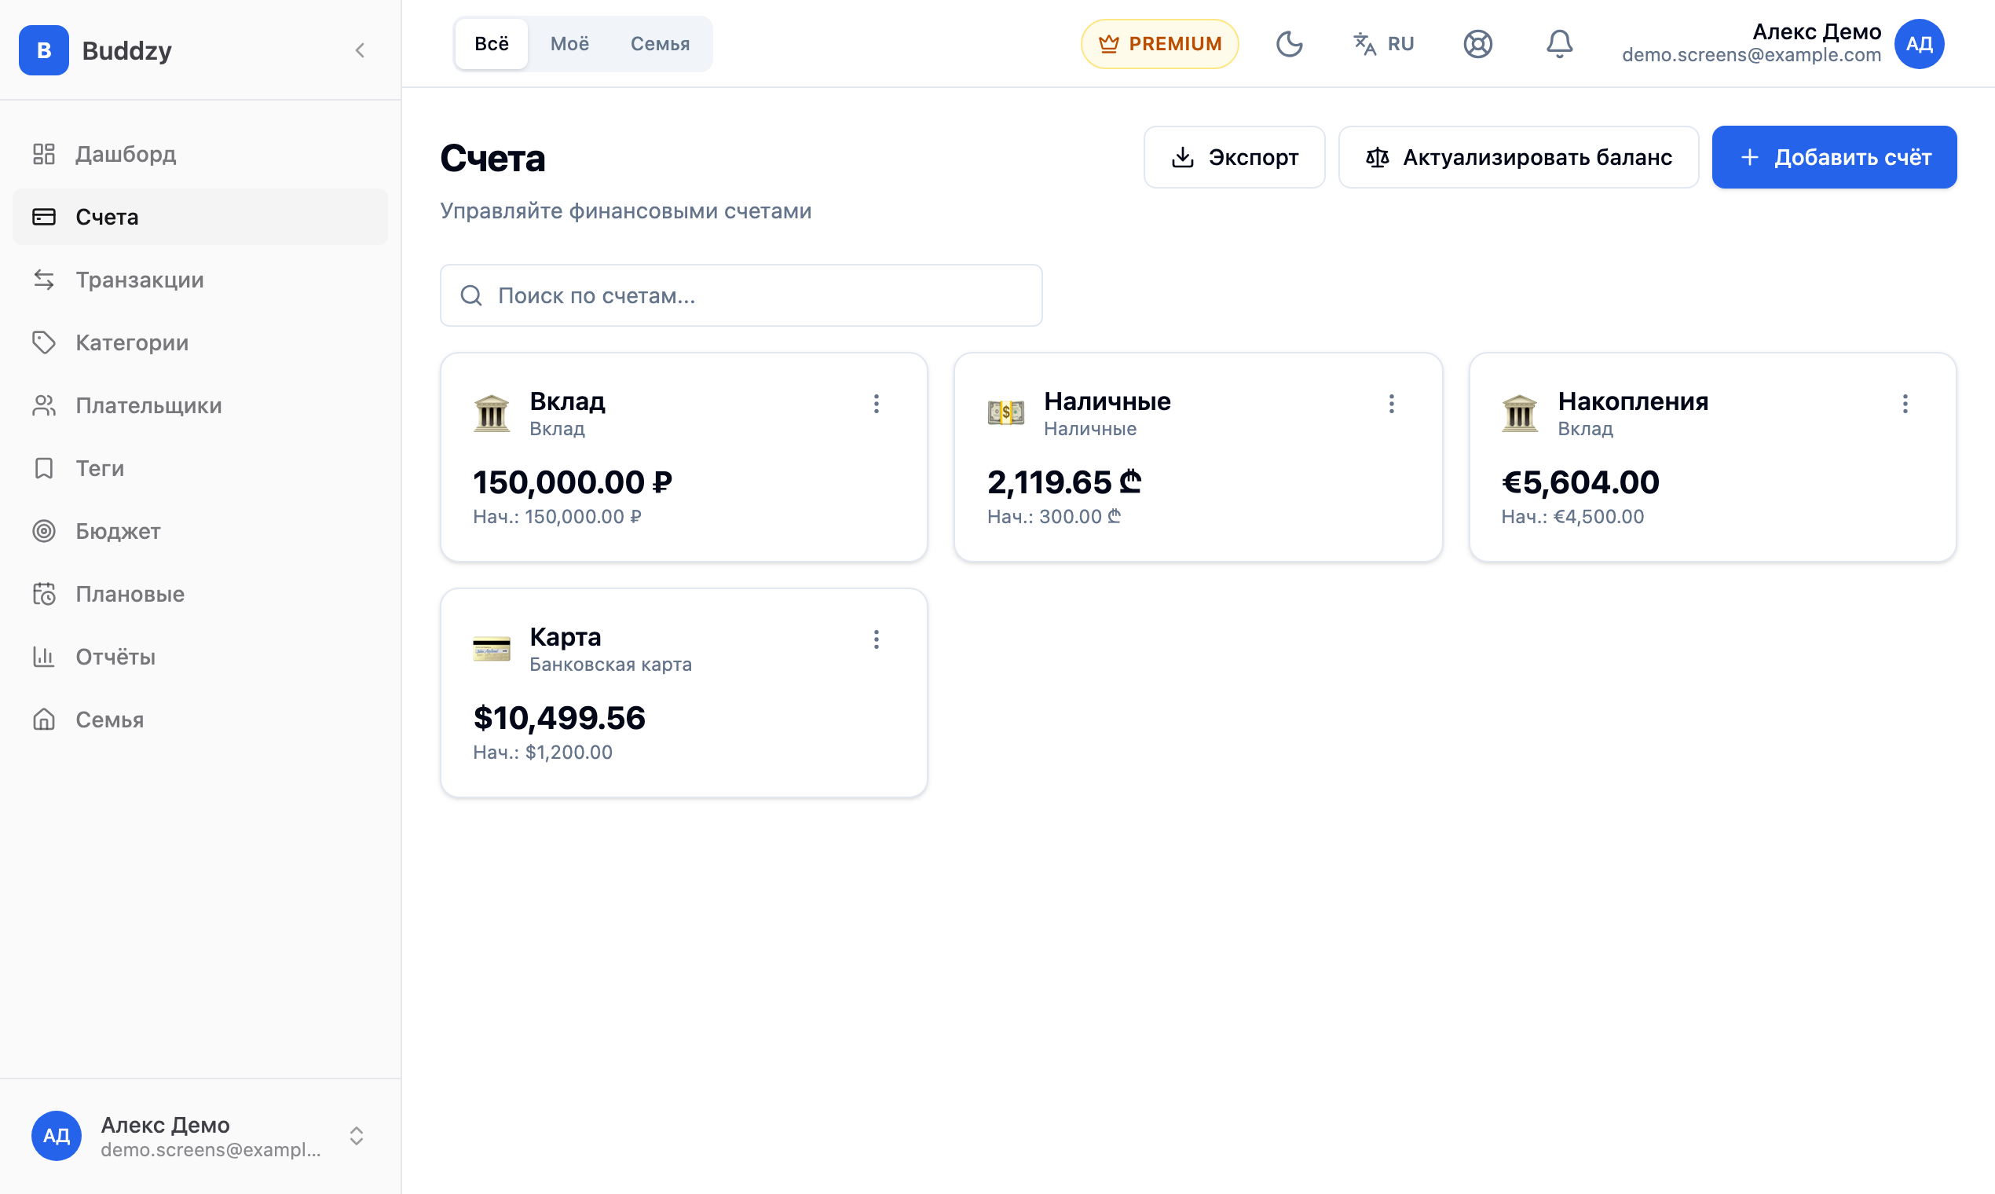Image resolution: width=1995 pixels, height=1194 pixels.
Task: Click the АД avatar in sidebar footer
Action: (x=57, y=1136)
